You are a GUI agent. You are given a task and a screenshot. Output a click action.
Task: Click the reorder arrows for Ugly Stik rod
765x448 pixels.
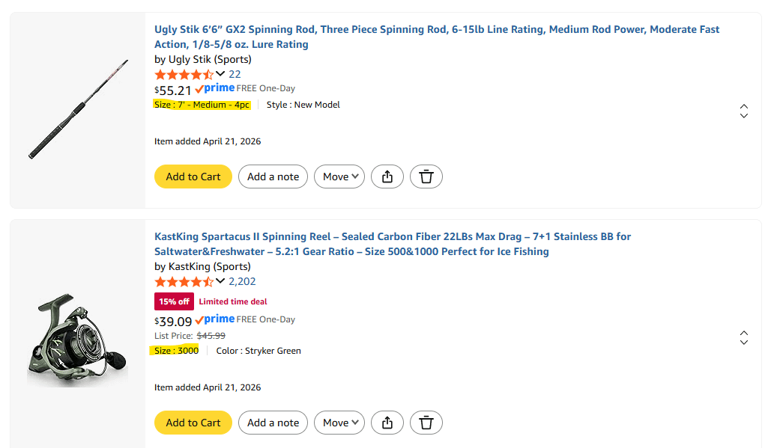tap(743, 111)
